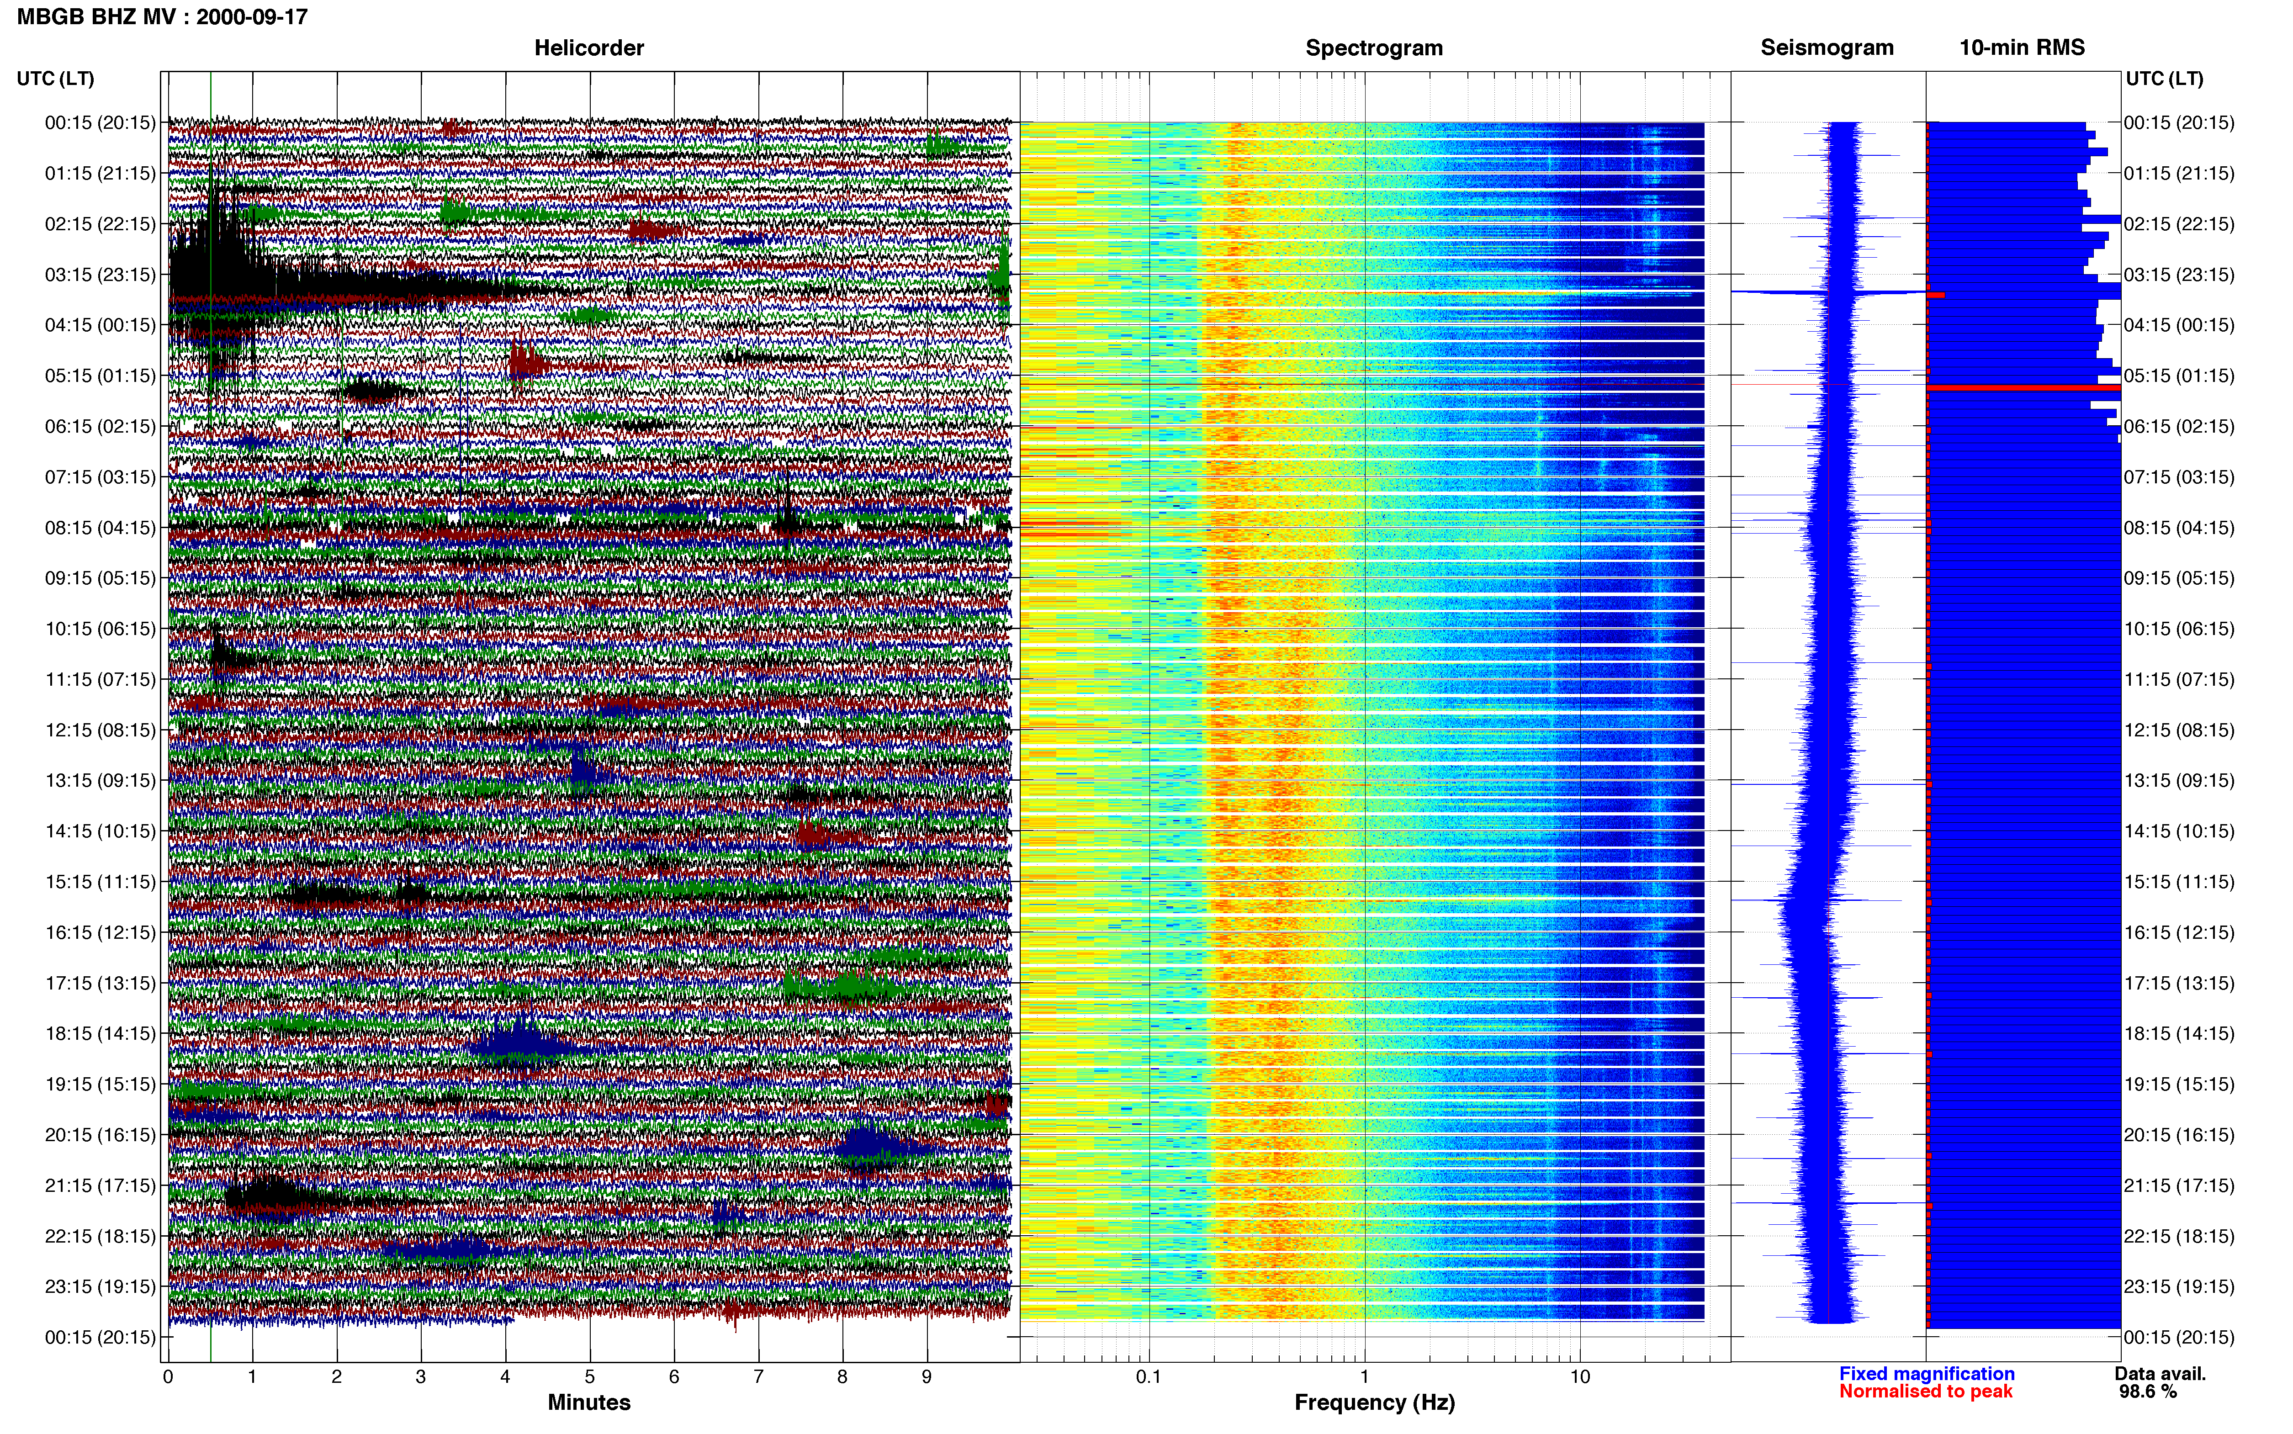Screen dimensions: 2293x1434
Task: Click the right-side time label '08:15 (04:15)'
Action: coord(2179,528)
